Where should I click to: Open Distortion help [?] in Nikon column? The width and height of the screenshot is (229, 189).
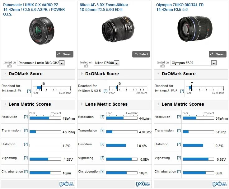coord(102,144)
